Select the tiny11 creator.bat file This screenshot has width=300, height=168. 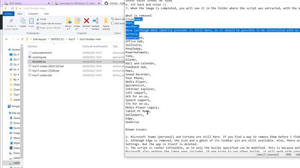click(42, 75)
